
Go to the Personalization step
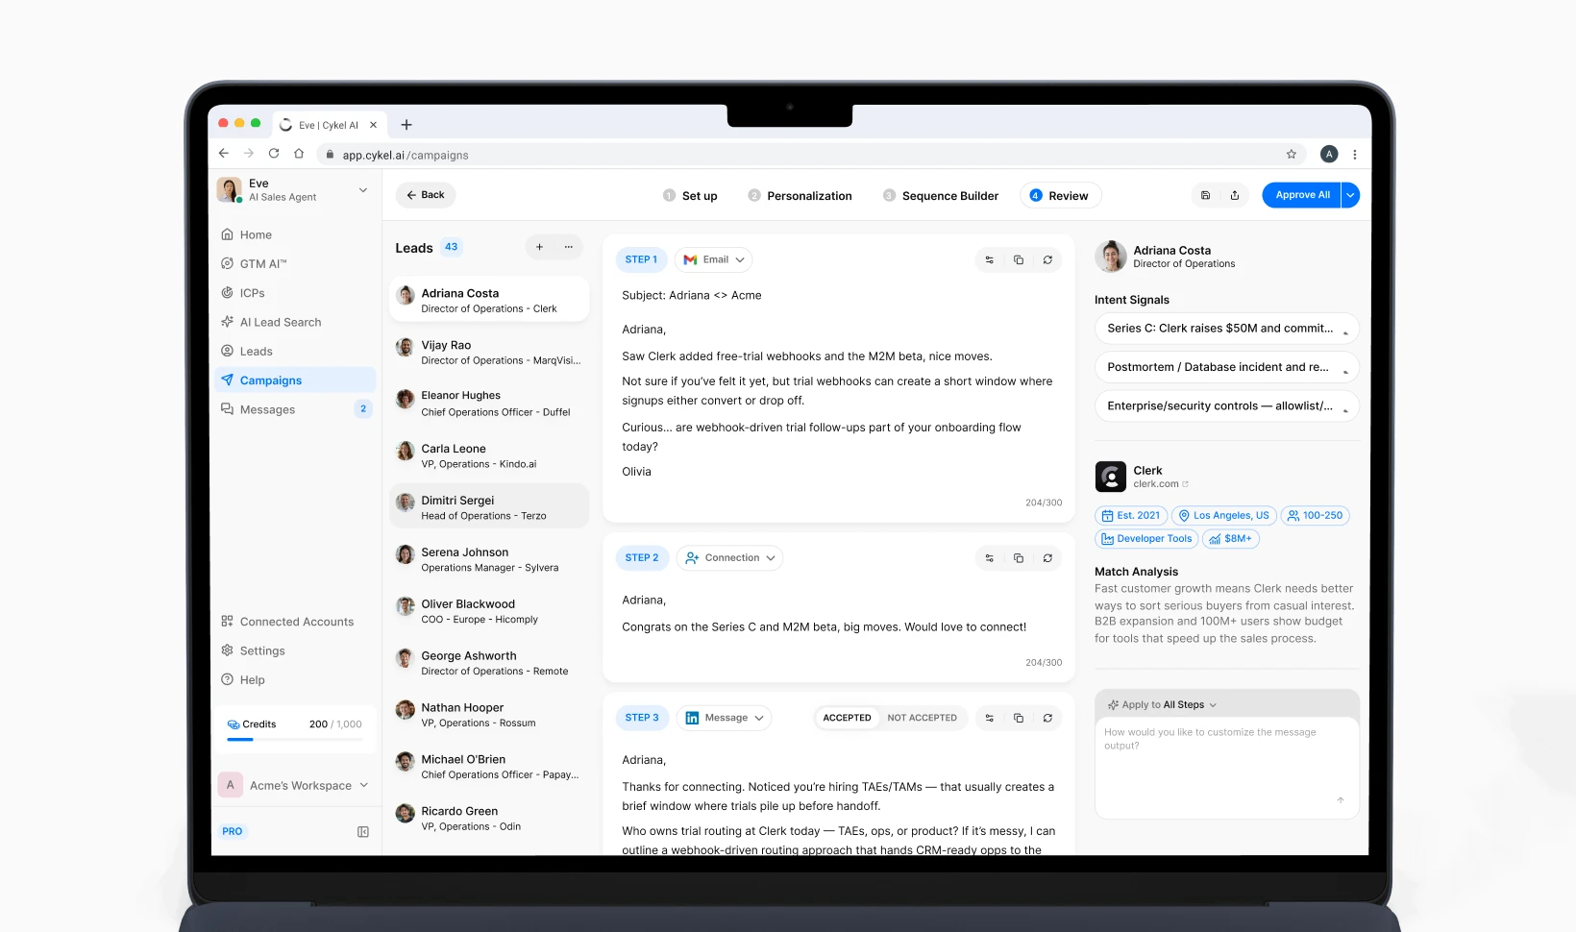[800, 196]
